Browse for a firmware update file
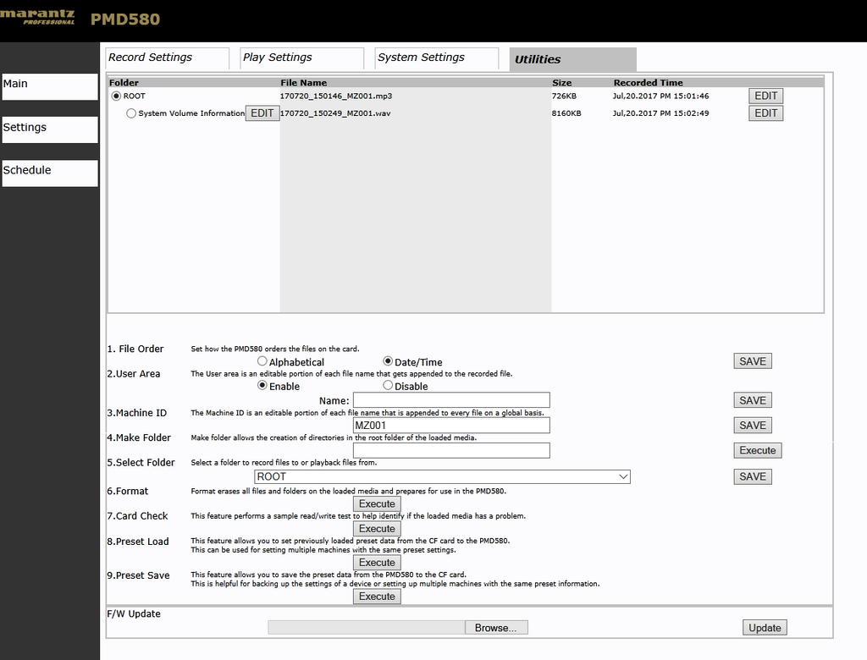 tap(496, 627)
